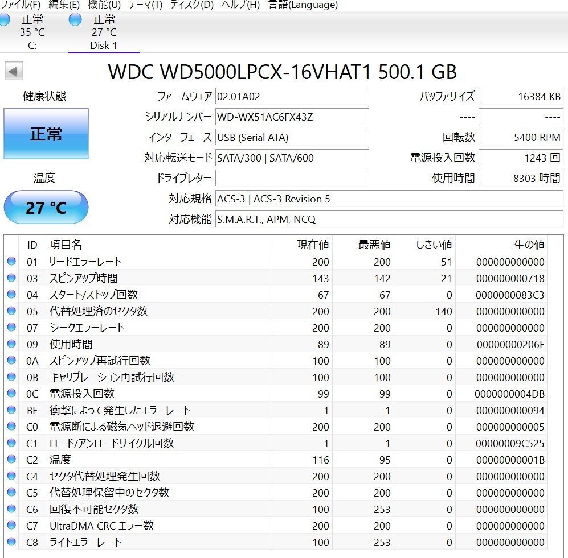Click the serial number field WD-WX51AC6FX43Z
Image resolution: width=568 pixels, height=558 pixels.
click(x=292, y=117)
